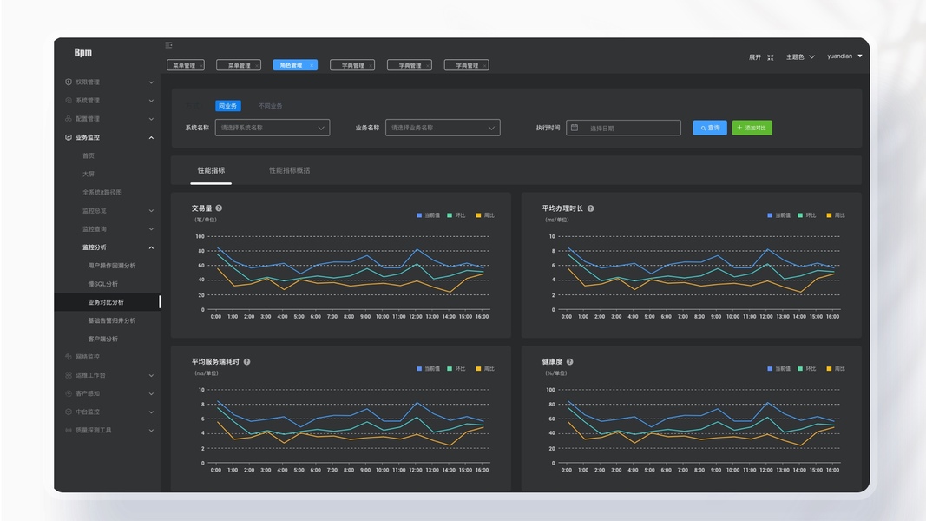
Task: Click the question mark beside 平均办理时长
Action: tap(590, 208)
